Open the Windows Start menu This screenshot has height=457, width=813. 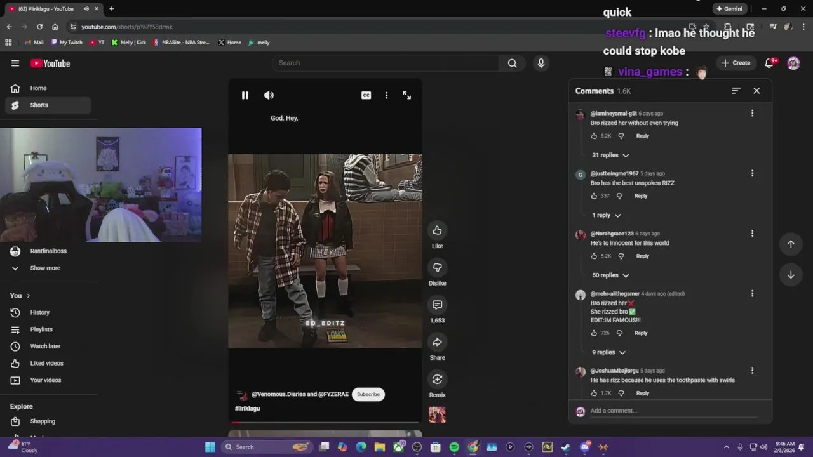[210, 447]
